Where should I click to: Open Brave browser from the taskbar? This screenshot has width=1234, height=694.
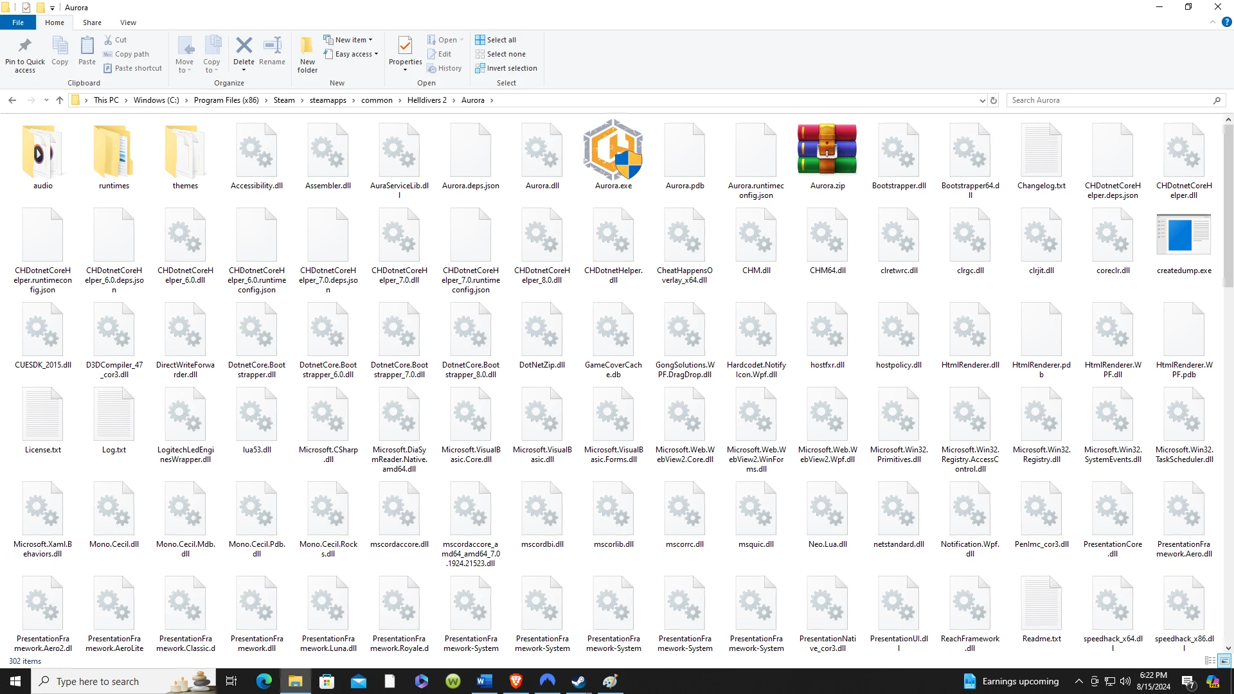[x=515, y=681]
